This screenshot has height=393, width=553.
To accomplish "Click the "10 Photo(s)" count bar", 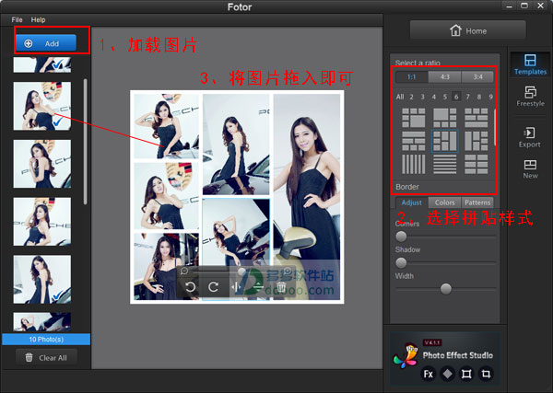I will (x=46, y=339).
